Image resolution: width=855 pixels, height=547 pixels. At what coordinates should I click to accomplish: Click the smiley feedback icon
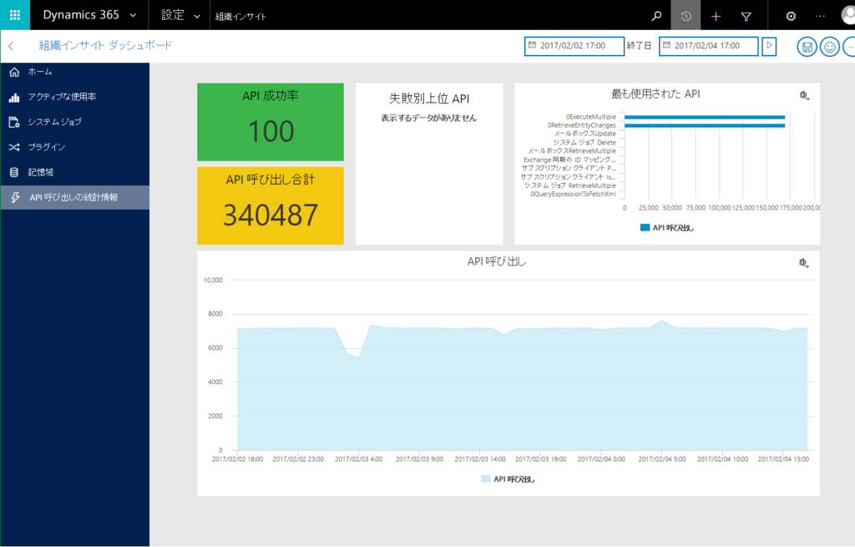click(829, 47)
